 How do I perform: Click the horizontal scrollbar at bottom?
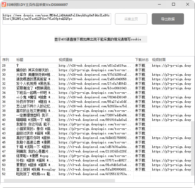point(59,181)
